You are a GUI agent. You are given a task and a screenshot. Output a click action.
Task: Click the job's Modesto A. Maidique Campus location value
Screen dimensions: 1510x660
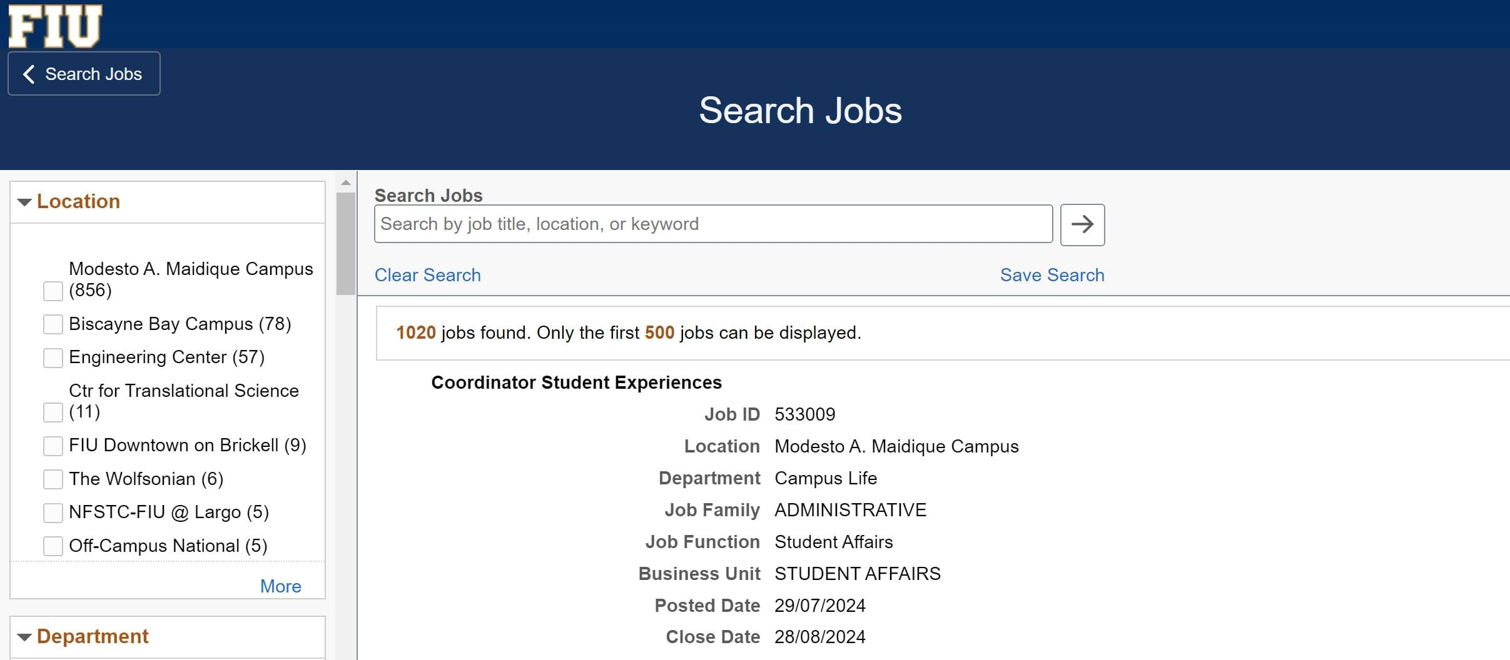896,446
